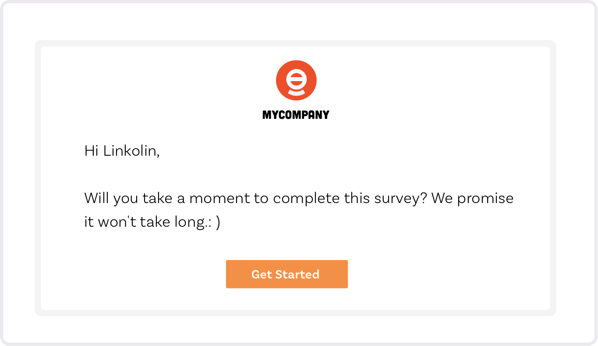Click the sentence starting with Will you take
This screenshot has height=346, width=598.
pos(299,198)
